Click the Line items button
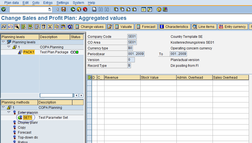This screenshot has height=143, width=252. pos(204,27)
